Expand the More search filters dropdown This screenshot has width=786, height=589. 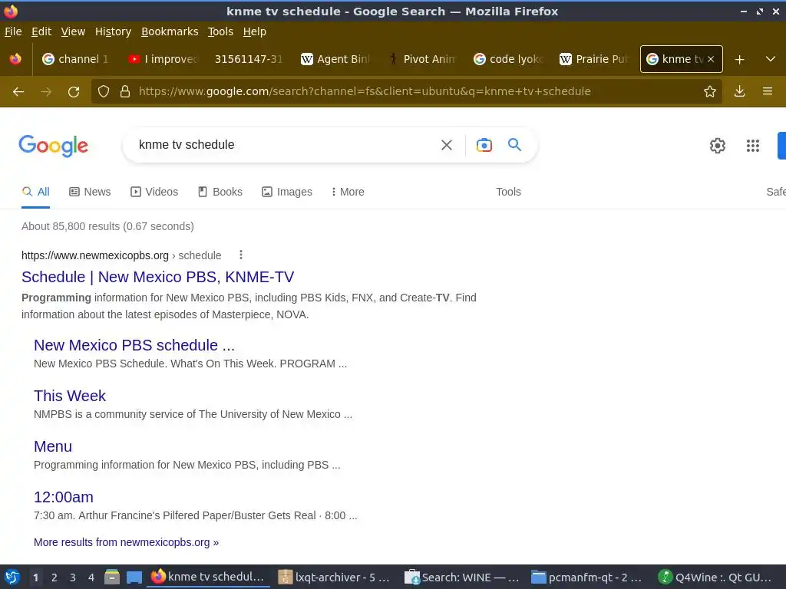pos(348,192)
